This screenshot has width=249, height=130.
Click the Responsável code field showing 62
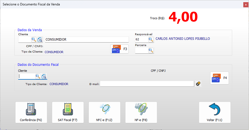click(142, 40)
